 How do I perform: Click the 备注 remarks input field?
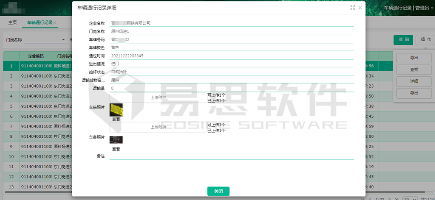click(232, 156)
